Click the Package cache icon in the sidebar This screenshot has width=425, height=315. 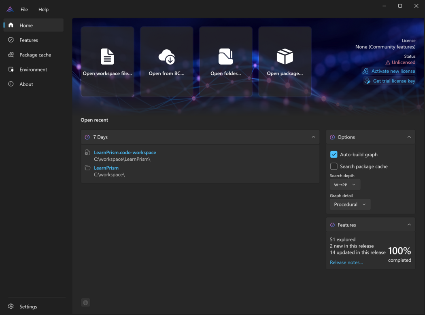pos(11,55)
